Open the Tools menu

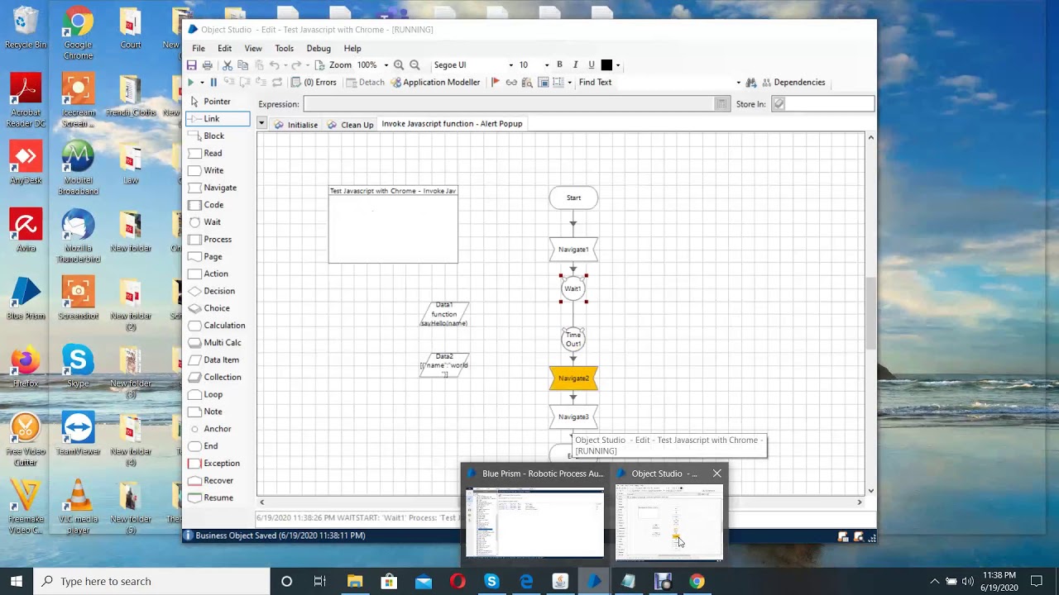284,49
